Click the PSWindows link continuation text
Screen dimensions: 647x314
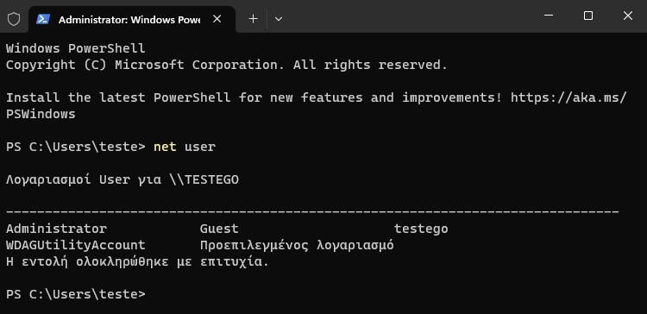pyautogui.click(x=41, y=114)
